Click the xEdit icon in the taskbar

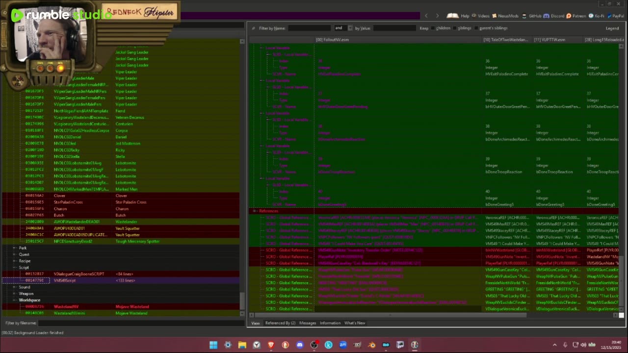415,345
